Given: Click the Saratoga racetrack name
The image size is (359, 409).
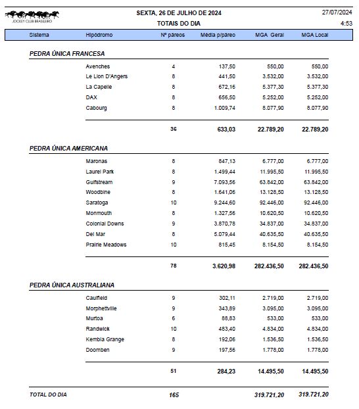Looking at the screenshot, I should pos(97,203).
